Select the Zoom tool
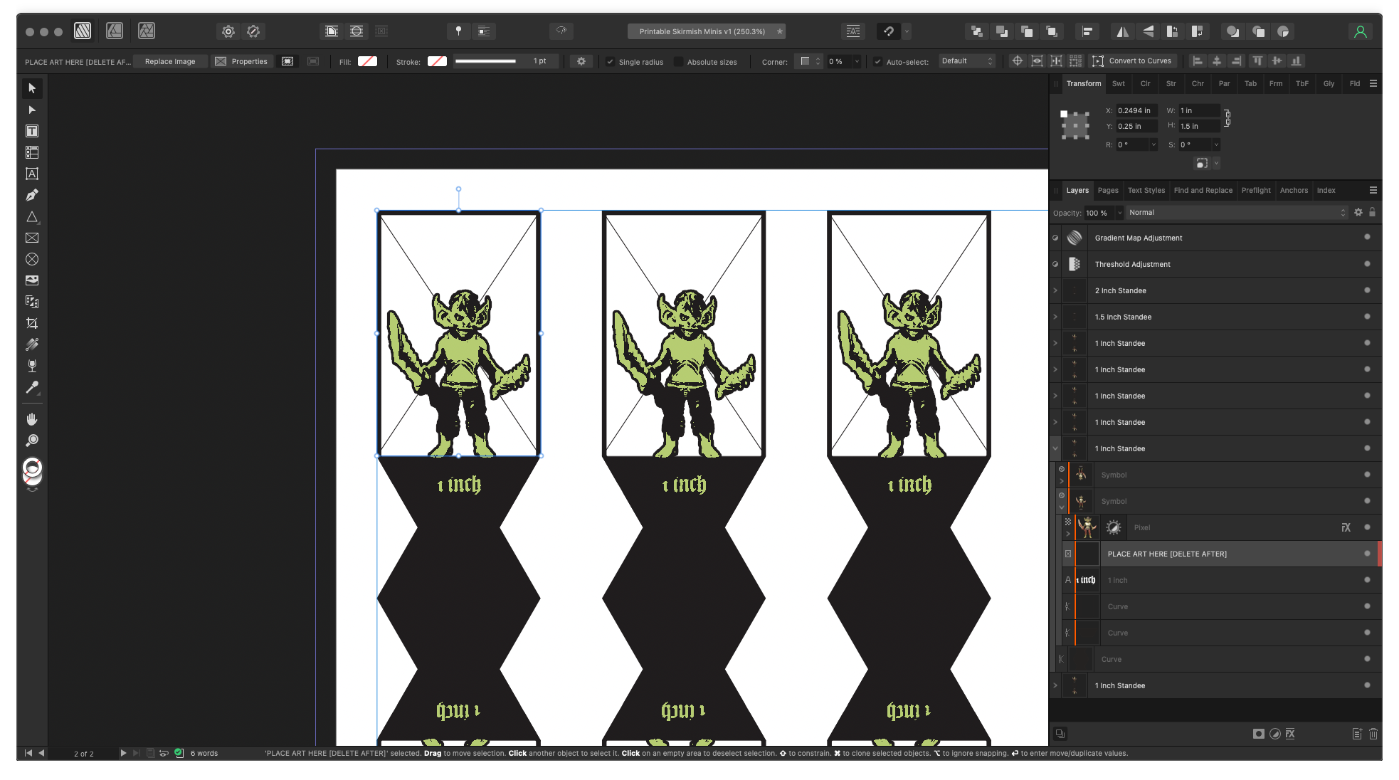 pos(32,441)
